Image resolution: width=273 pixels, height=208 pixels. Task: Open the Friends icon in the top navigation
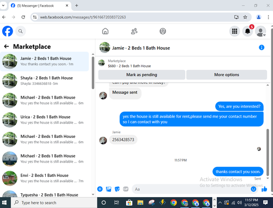134,31
